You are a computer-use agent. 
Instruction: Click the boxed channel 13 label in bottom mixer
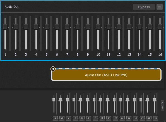[x=136, y=118]
